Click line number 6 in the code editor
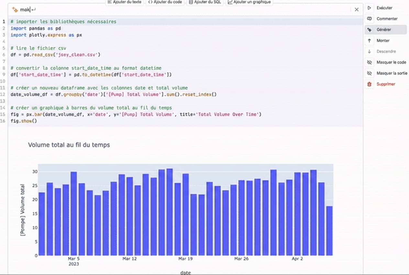The width and height of the screenshot is (409, 275). 3,55
